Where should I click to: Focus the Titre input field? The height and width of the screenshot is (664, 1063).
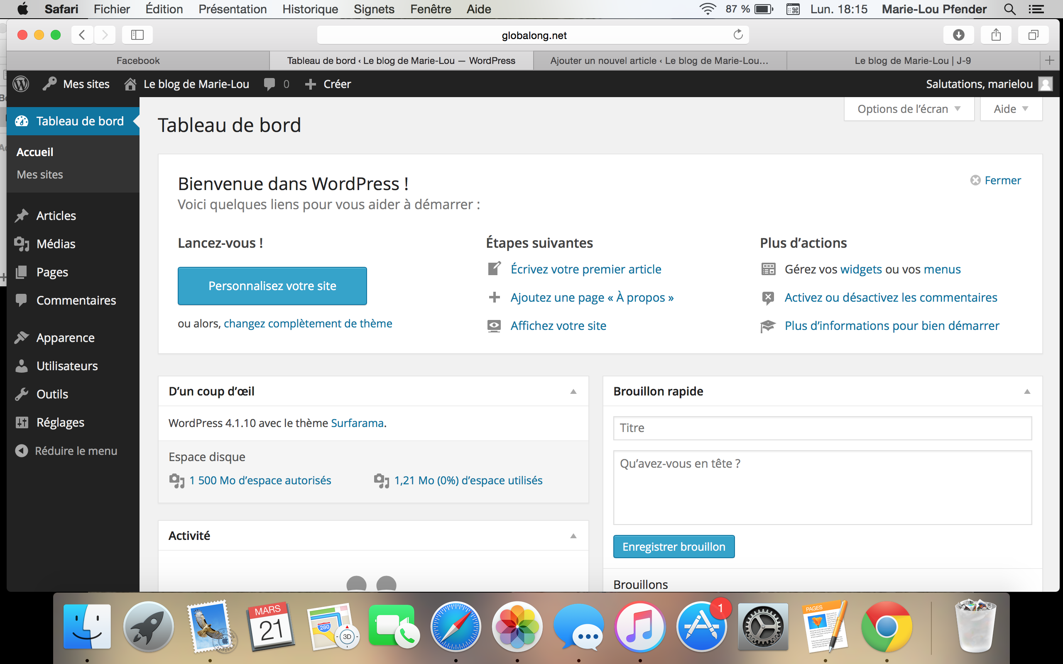pos(822,428)
